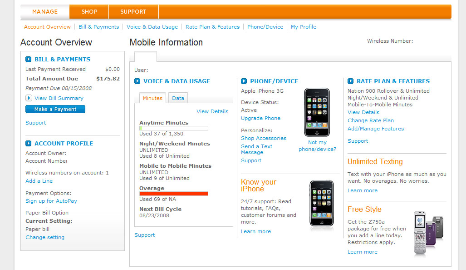
Task: Click Sign up for AutoPay link
Action: coord(51,201)
